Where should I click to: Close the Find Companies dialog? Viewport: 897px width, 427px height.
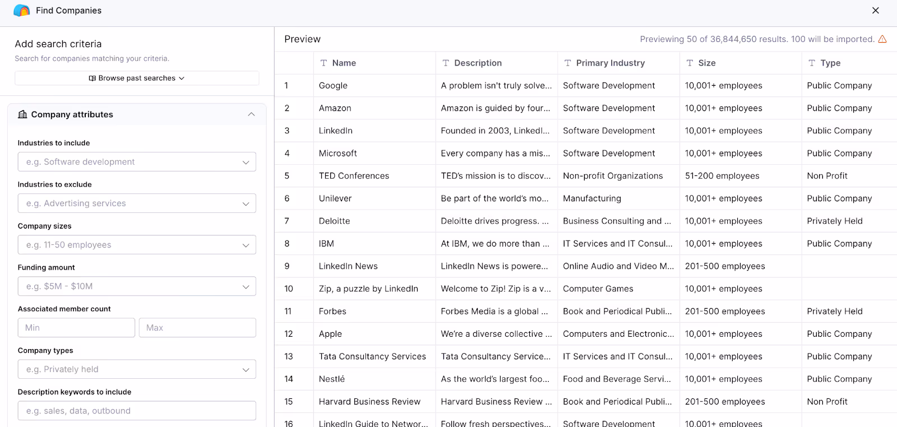[876, 11]
